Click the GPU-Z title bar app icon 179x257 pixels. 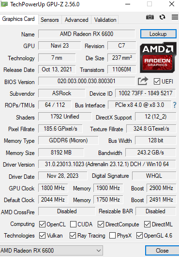pyautogui.click(x=4, y=4)
